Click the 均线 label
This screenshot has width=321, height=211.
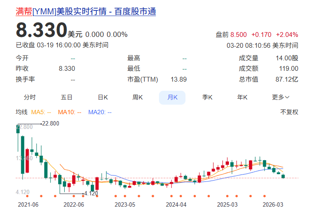click(x=21, y=112)
